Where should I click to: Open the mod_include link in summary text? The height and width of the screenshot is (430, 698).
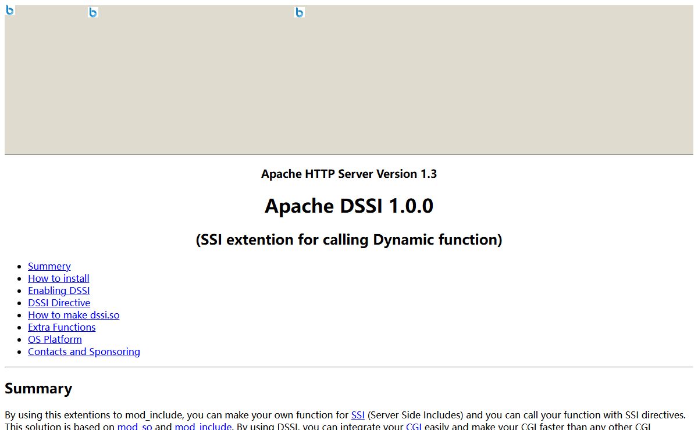tap(203, 427)
